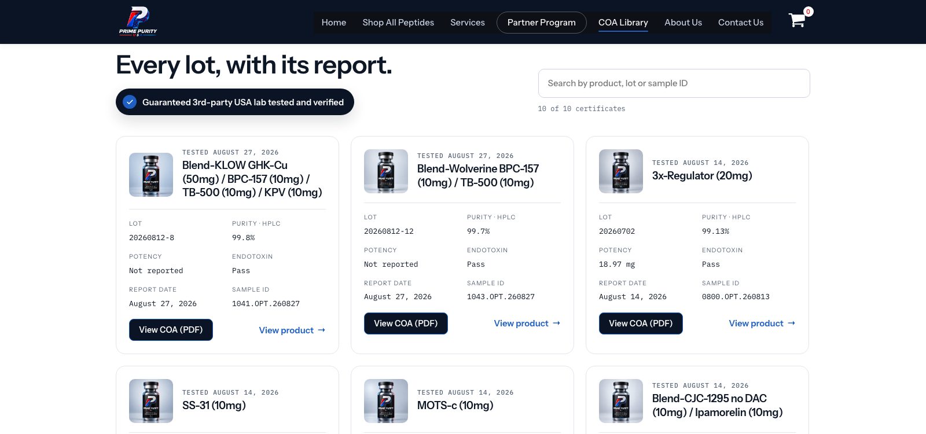Click the Blend-CJC-1295 no DAC title
The height and width of the screenshot is (434, 926).
pos(718,405)
